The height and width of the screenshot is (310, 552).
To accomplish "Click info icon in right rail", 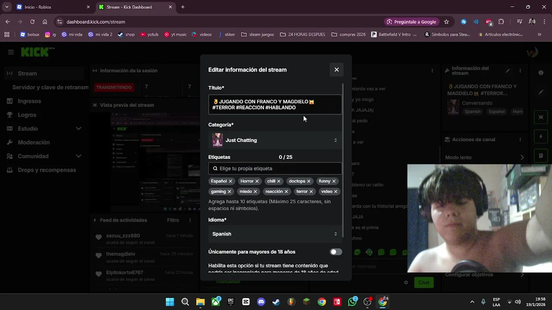I will (541, 73).
